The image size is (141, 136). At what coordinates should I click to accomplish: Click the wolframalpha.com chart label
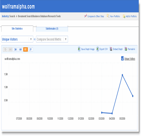(x=12, y=59)
